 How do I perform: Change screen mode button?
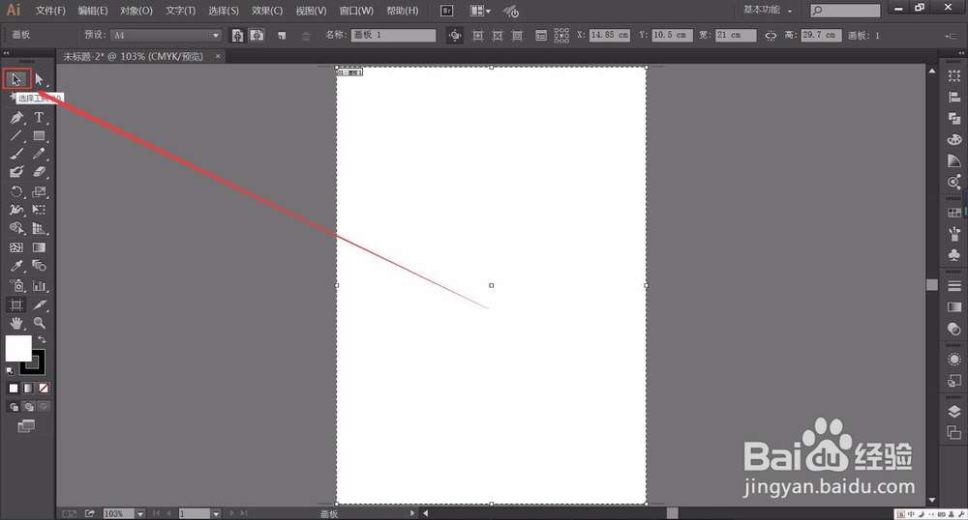(26, 425)
